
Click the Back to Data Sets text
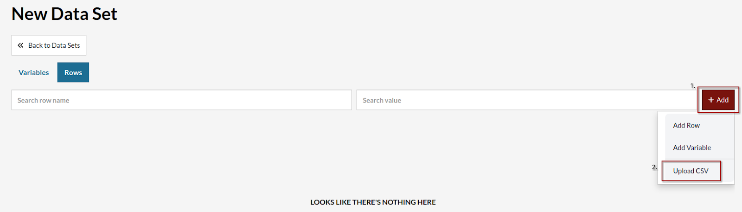coord(54,45)
